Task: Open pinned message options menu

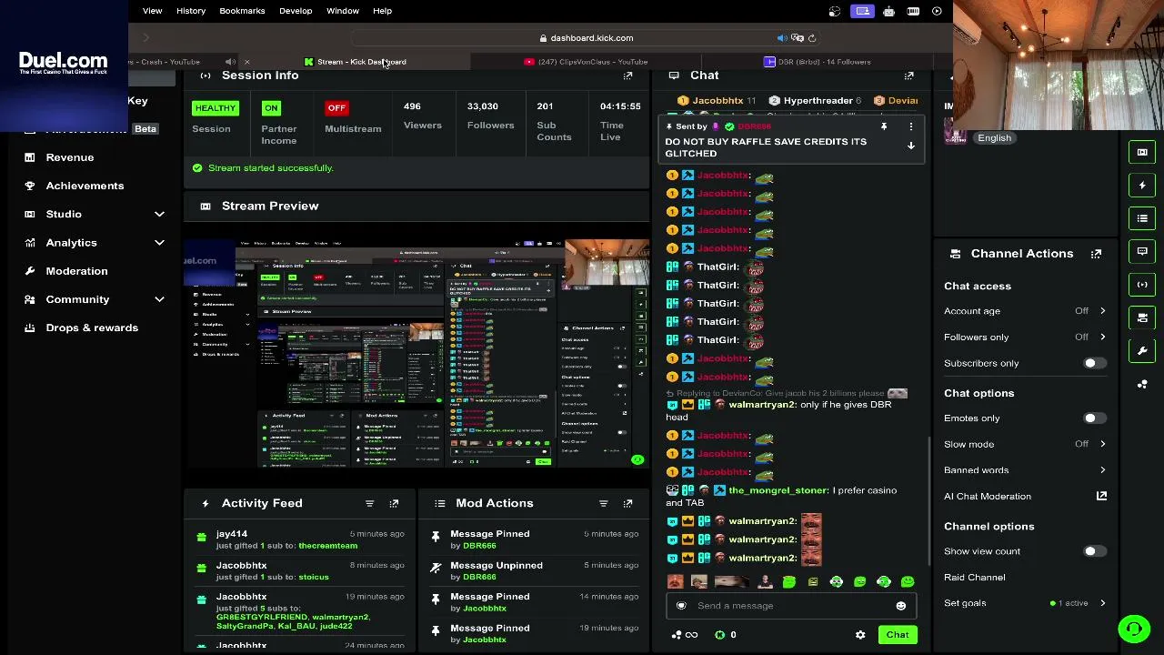Action: [x=910, y=127]
